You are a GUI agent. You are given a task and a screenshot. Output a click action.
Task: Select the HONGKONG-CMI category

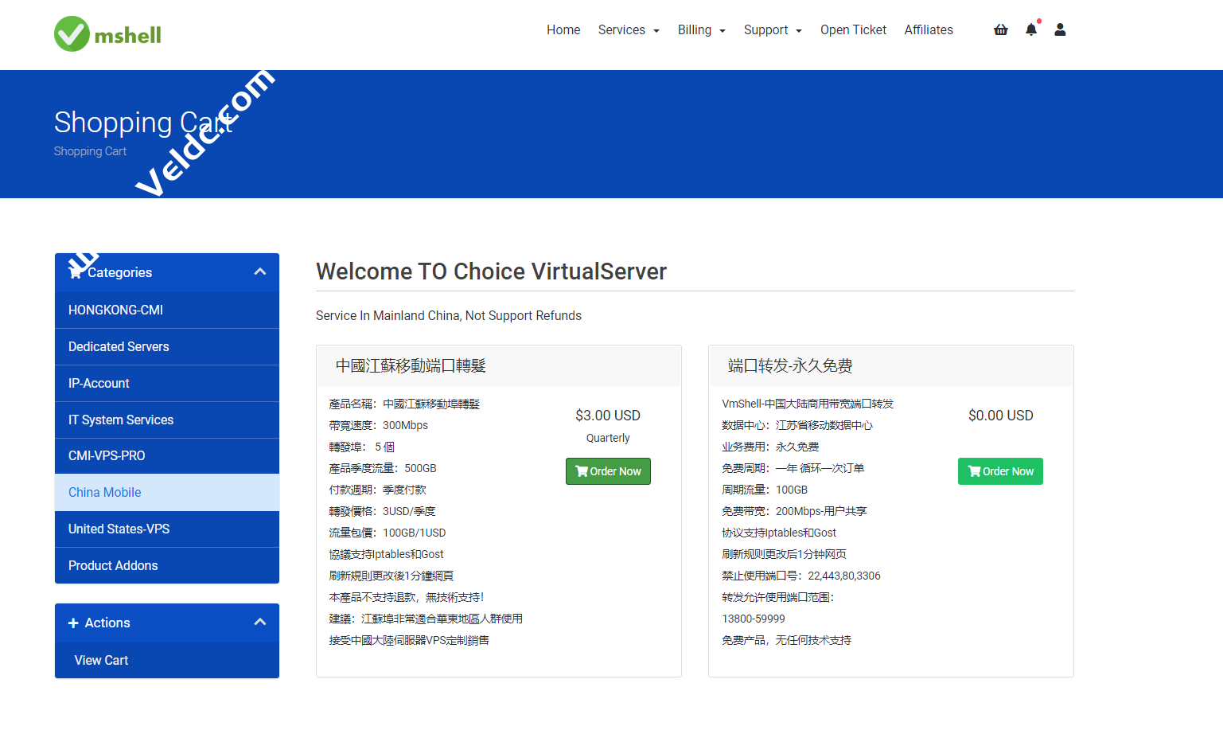(x=115, y=310)
